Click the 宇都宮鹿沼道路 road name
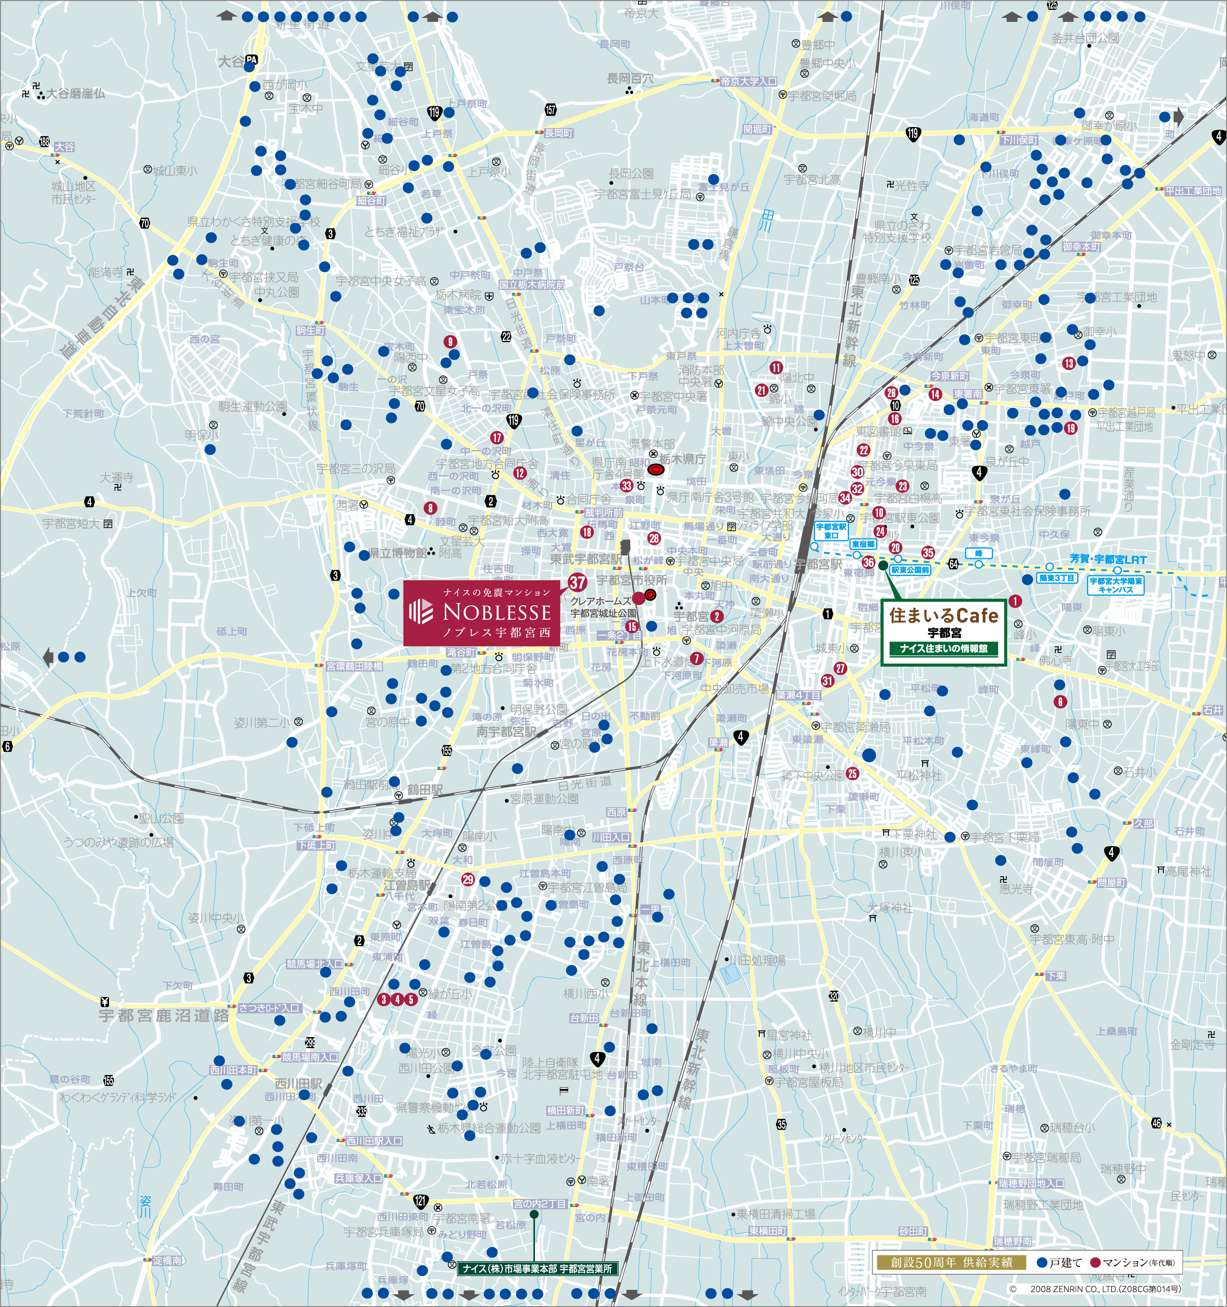This screenshot has width=1227, height=1307. 164,1015
